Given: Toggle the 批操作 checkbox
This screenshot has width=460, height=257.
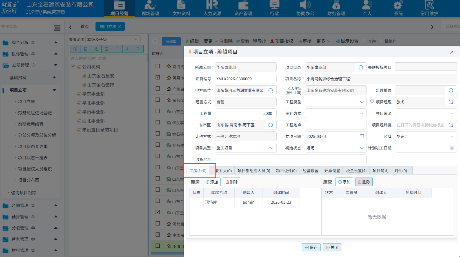Looking at the screenshot, I should 381,41.
